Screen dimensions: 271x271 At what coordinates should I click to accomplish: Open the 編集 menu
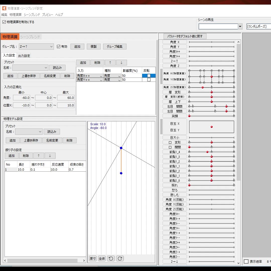(x=4, y=15)
